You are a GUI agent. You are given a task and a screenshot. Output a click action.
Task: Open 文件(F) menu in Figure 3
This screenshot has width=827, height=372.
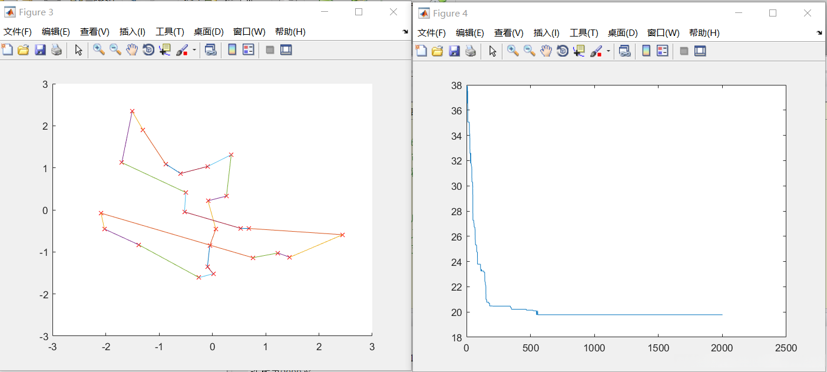click(x=18, y=32)
